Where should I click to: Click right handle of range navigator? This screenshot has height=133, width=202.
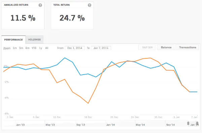197,123
